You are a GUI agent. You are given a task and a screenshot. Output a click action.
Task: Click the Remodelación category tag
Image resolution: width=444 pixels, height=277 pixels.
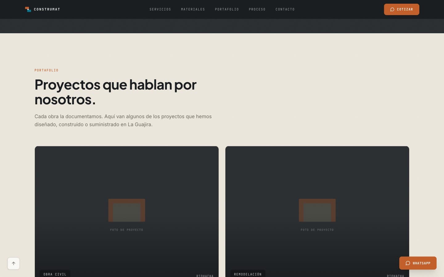(x=248, y=274)
